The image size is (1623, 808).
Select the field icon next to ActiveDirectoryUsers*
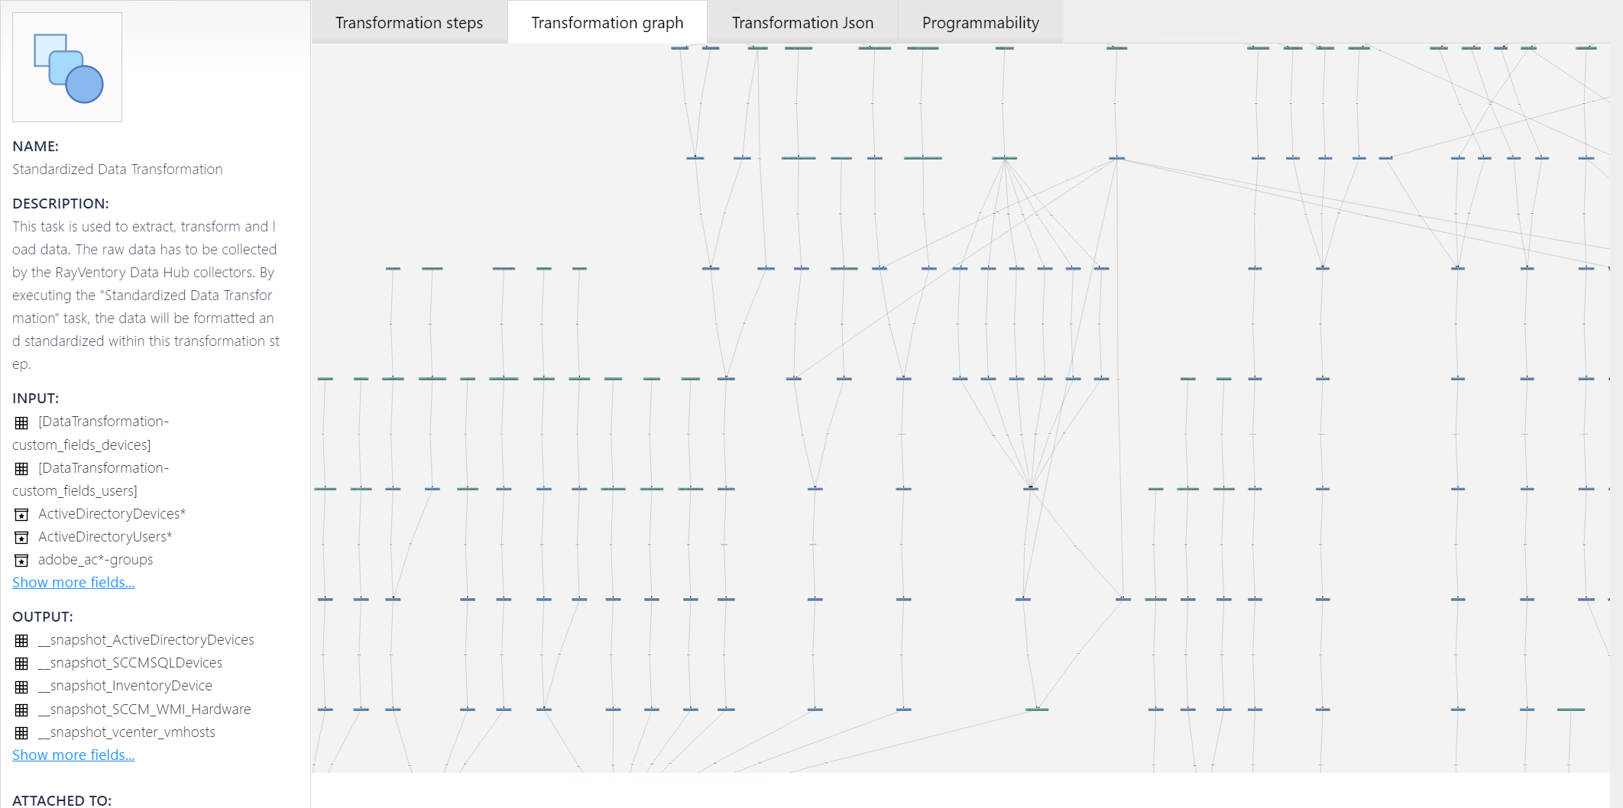21,537
